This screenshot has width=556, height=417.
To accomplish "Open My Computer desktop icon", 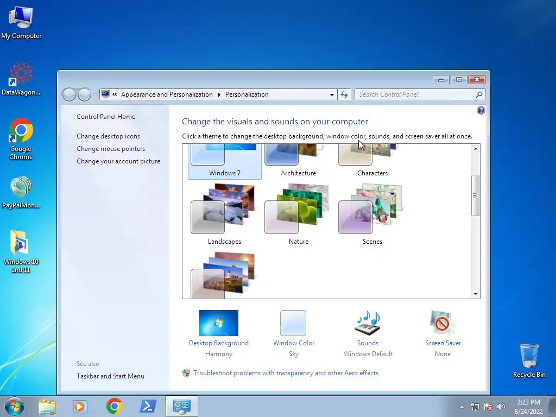I will click(21, 23).
